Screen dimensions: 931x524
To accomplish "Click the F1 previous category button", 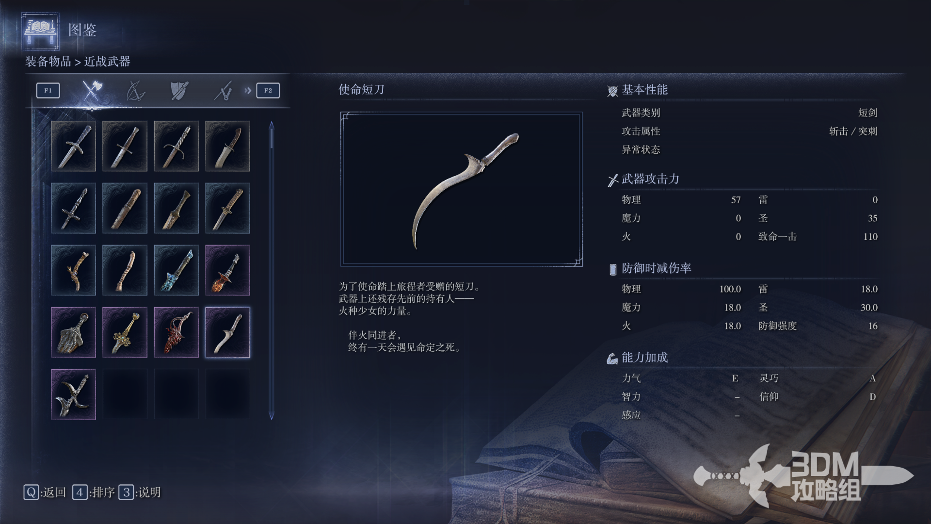I will [x=48, y=91].
